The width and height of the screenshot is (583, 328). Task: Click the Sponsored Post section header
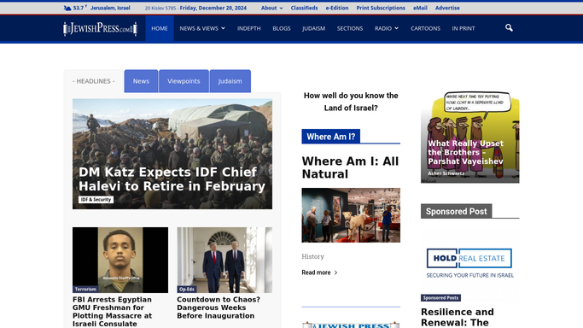(x=456, y=211)
